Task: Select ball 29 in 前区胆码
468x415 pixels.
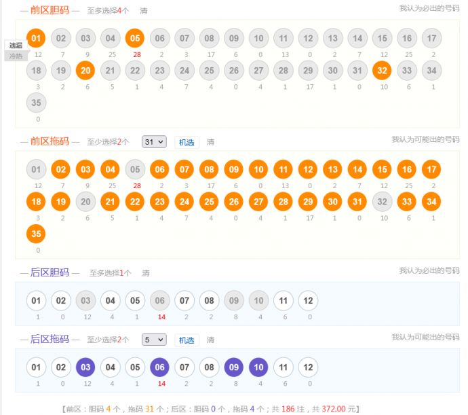Action: (308, 71)
